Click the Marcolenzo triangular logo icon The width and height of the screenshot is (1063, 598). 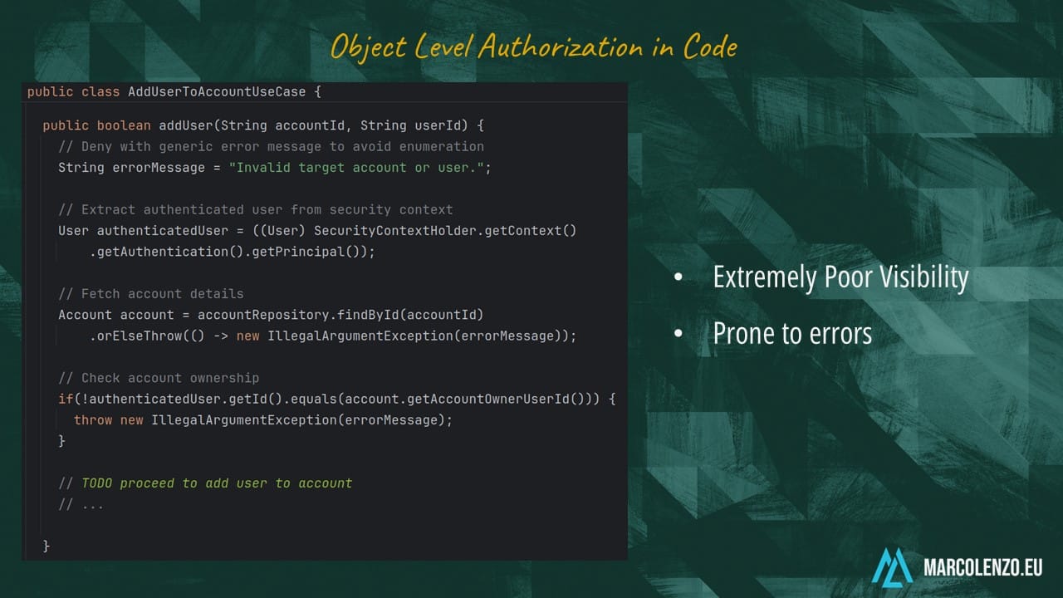pyautogui.click(x=893, y=566)
